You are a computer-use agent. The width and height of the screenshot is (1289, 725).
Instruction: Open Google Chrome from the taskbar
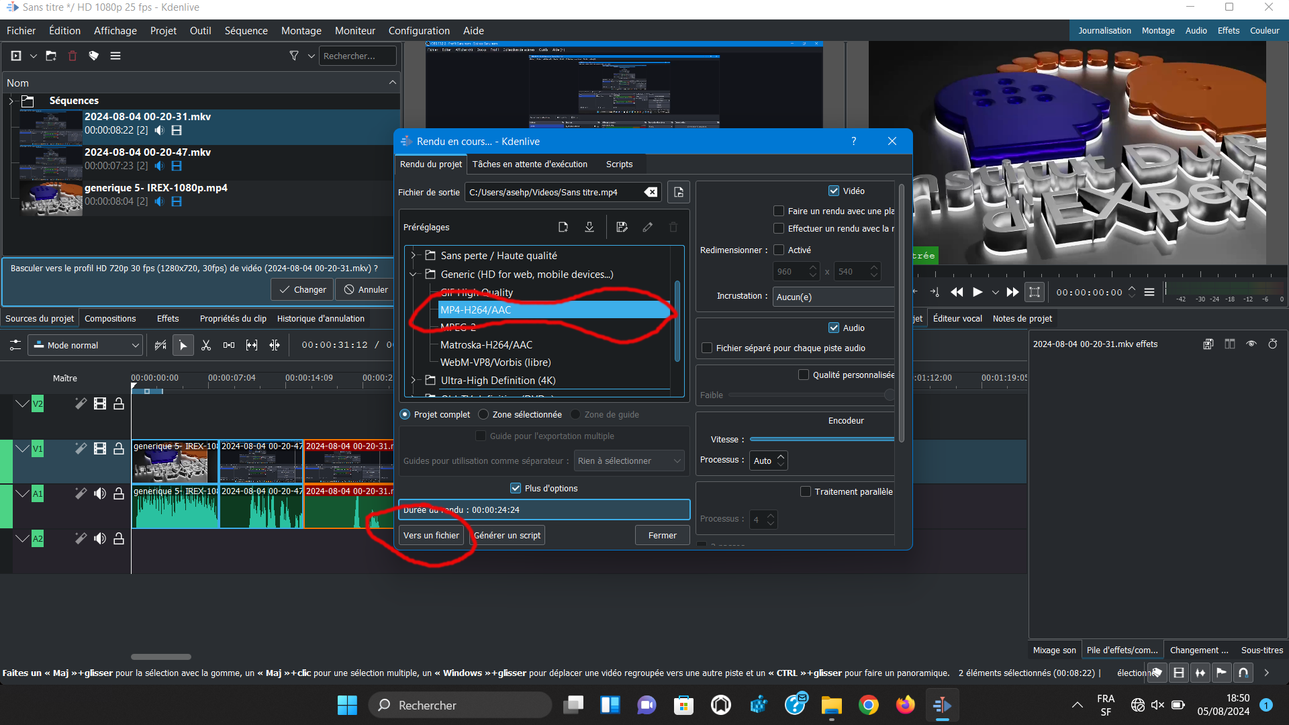869,705
